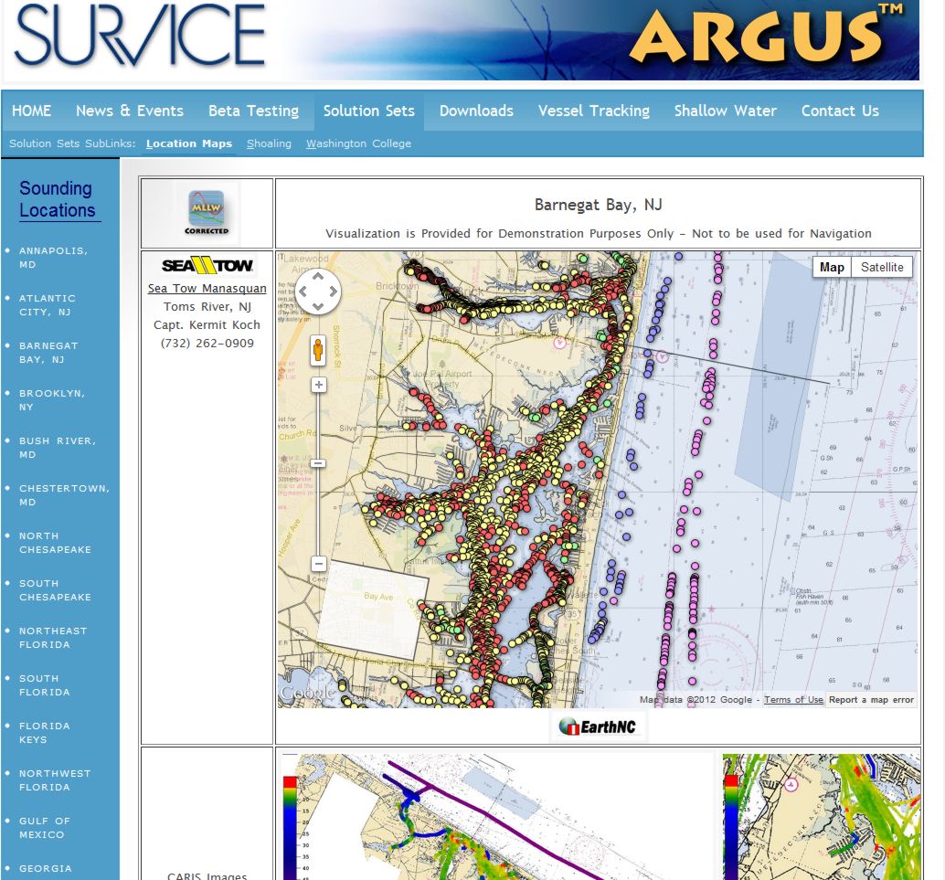Viewport: 945px width, 880px height.
Task: Pan the map right with the arrow
Action: 333,292
